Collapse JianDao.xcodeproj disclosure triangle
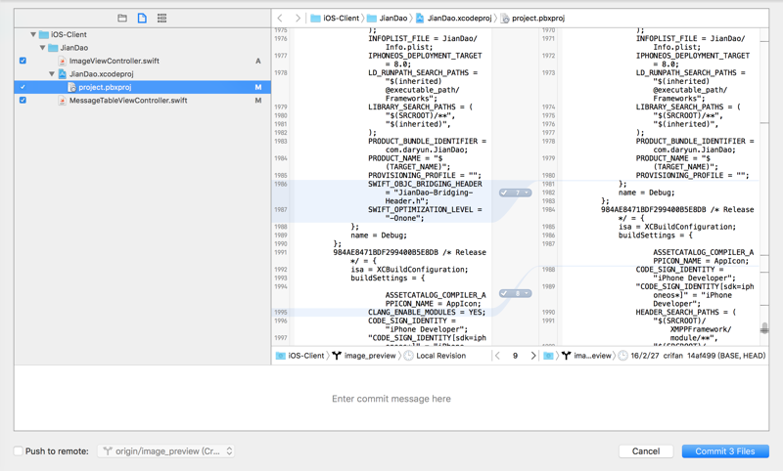The height and width of the screenshot is (471, 783). pyautogui.click(x=52, y=73)
